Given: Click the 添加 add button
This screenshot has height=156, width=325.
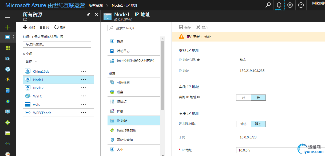Looking at the screenshot, I should tap(29, 27).
